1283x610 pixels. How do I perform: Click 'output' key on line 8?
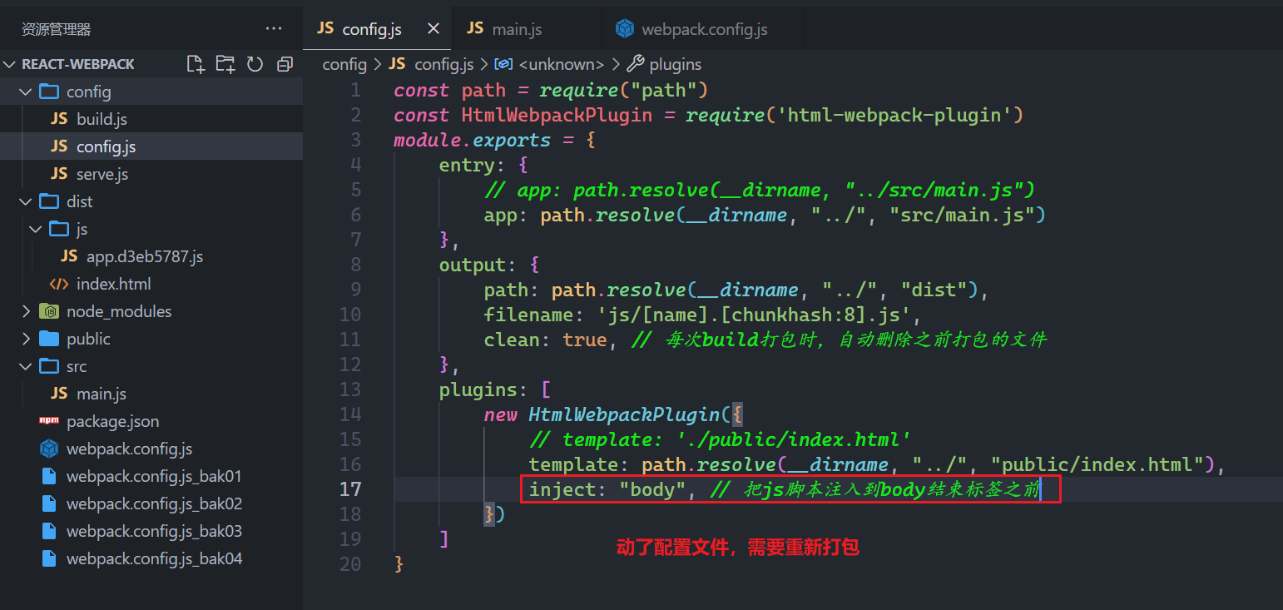[473, 265]
